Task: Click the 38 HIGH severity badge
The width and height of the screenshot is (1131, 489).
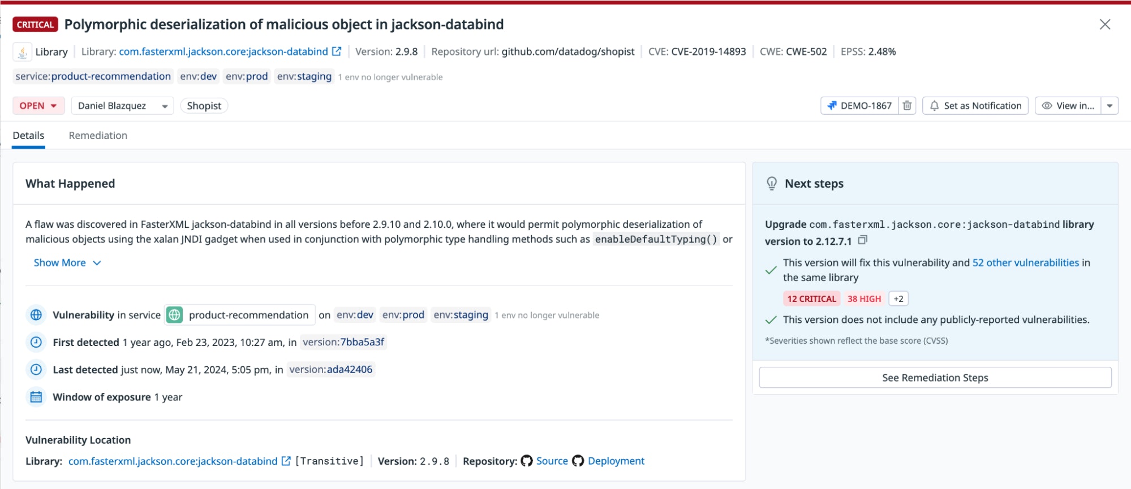Action: coord(865,298)
